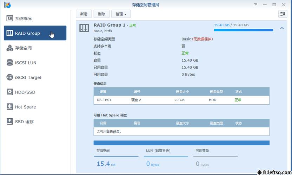The image size is (292, 175).
Task: Close the Storage Manager window
Action: [284, 5]
